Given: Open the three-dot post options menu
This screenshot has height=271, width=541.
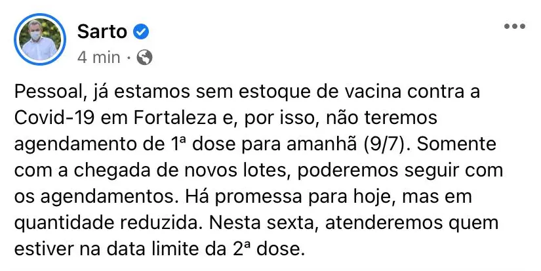Looking at the screenshot, I should [x=514, y=26].
